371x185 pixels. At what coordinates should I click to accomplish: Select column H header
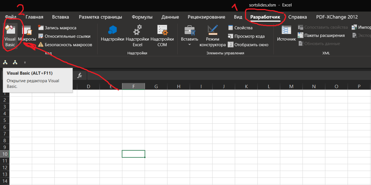[x=179, y=87]
